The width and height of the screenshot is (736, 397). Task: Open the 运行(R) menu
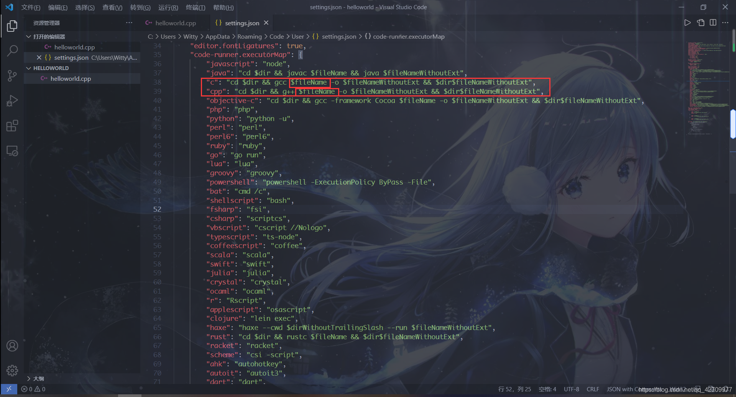[168, 7]
